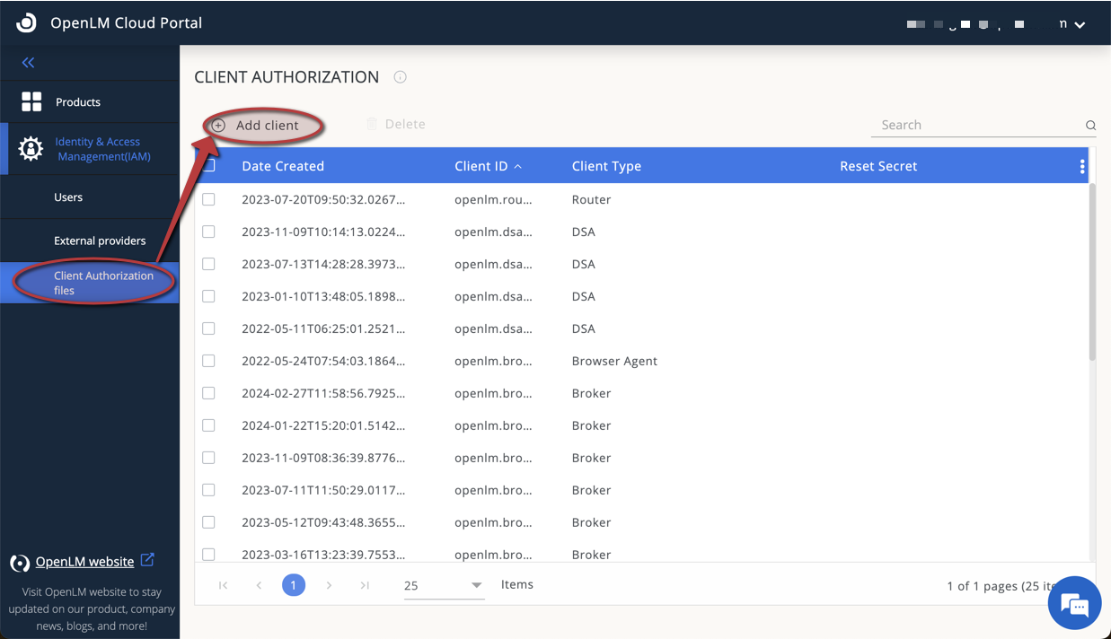Expand the user account menu chevron

[1079, 24]
